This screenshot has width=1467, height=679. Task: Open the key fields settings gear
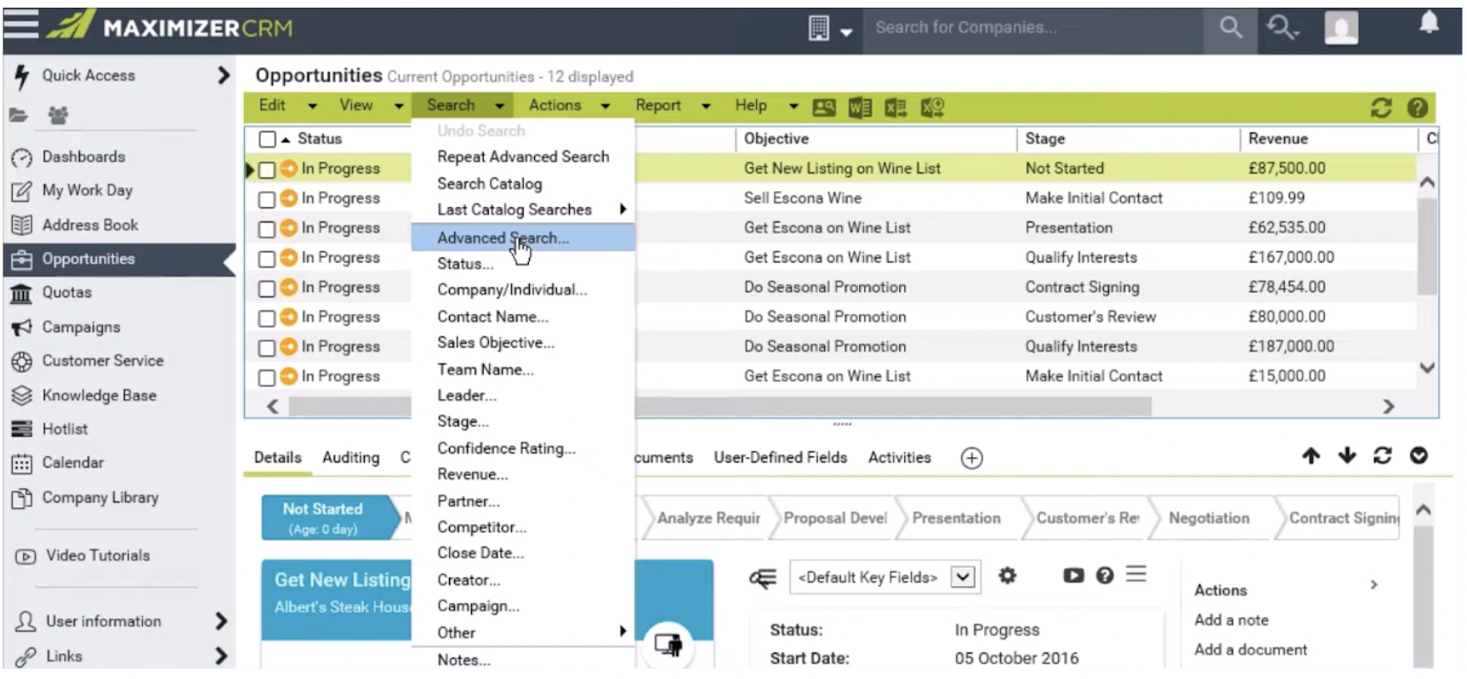(1008, 576)
